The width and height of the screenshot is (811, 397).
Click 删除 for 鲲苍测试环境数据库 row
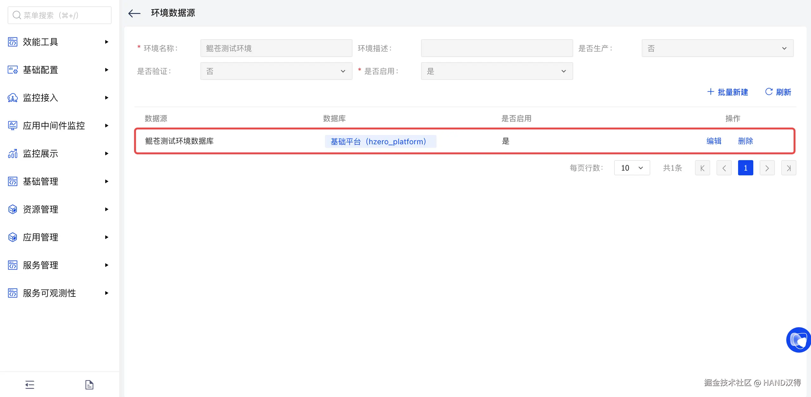click(x=745, y=141)
